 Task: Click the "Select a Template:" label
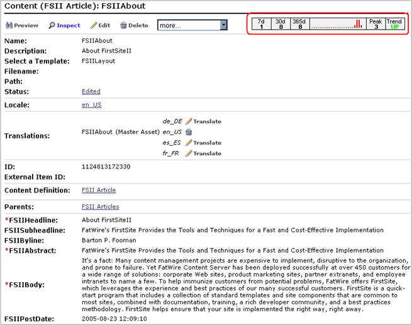point(37,61)
